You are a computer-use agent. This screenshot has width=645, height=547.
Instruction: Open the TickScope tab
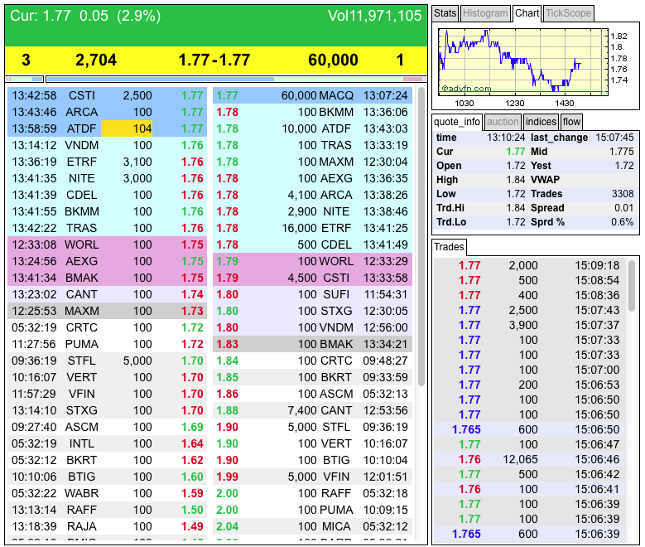tap(569, 13)
